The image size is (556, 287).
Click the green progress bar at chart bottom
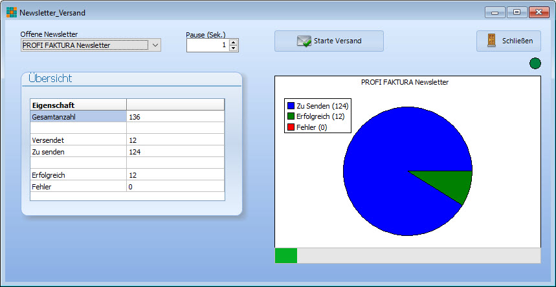tap(286, 255)
